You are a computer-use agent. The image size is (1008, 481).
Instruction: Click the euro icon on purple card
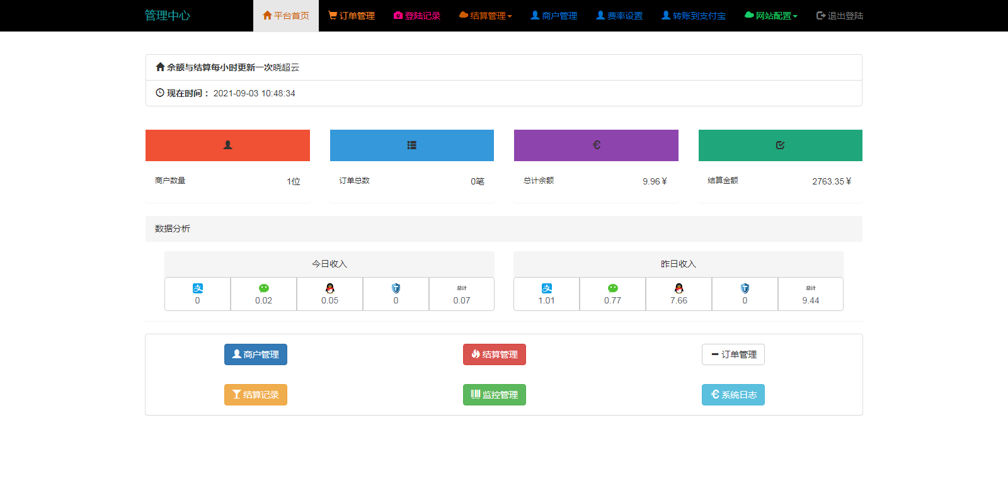coord(597,145)
